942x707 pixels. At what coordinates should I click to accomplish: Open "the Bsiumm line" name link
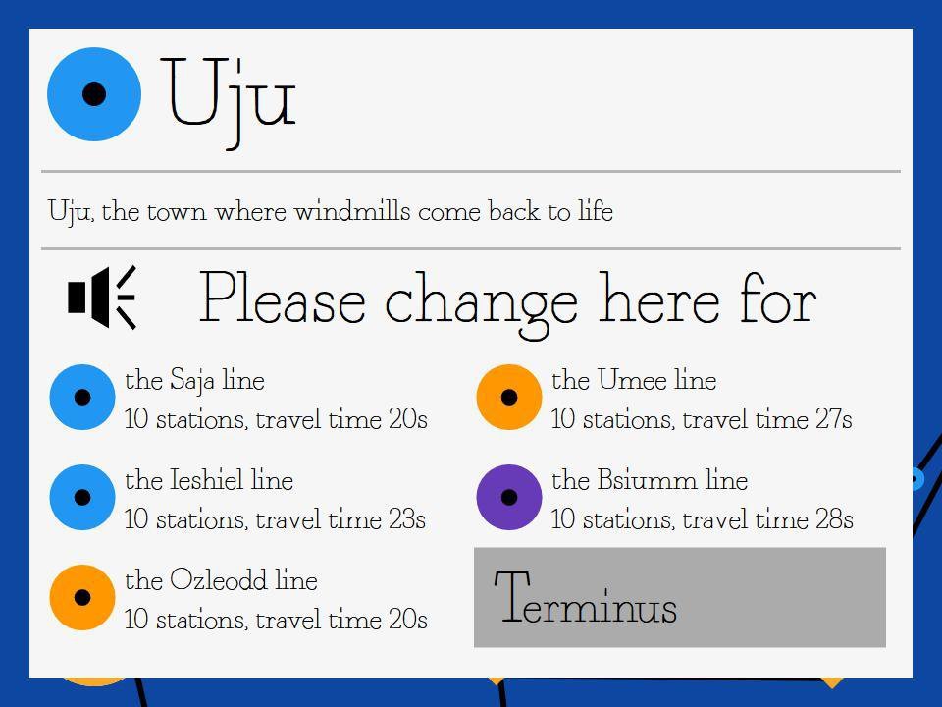pyautogui.click(x=650, y=480)
